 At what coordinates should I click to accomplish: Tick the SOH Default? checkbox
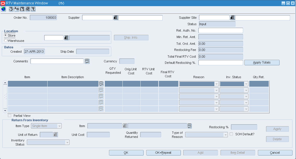pyautogui.click(x=231, y=134)
